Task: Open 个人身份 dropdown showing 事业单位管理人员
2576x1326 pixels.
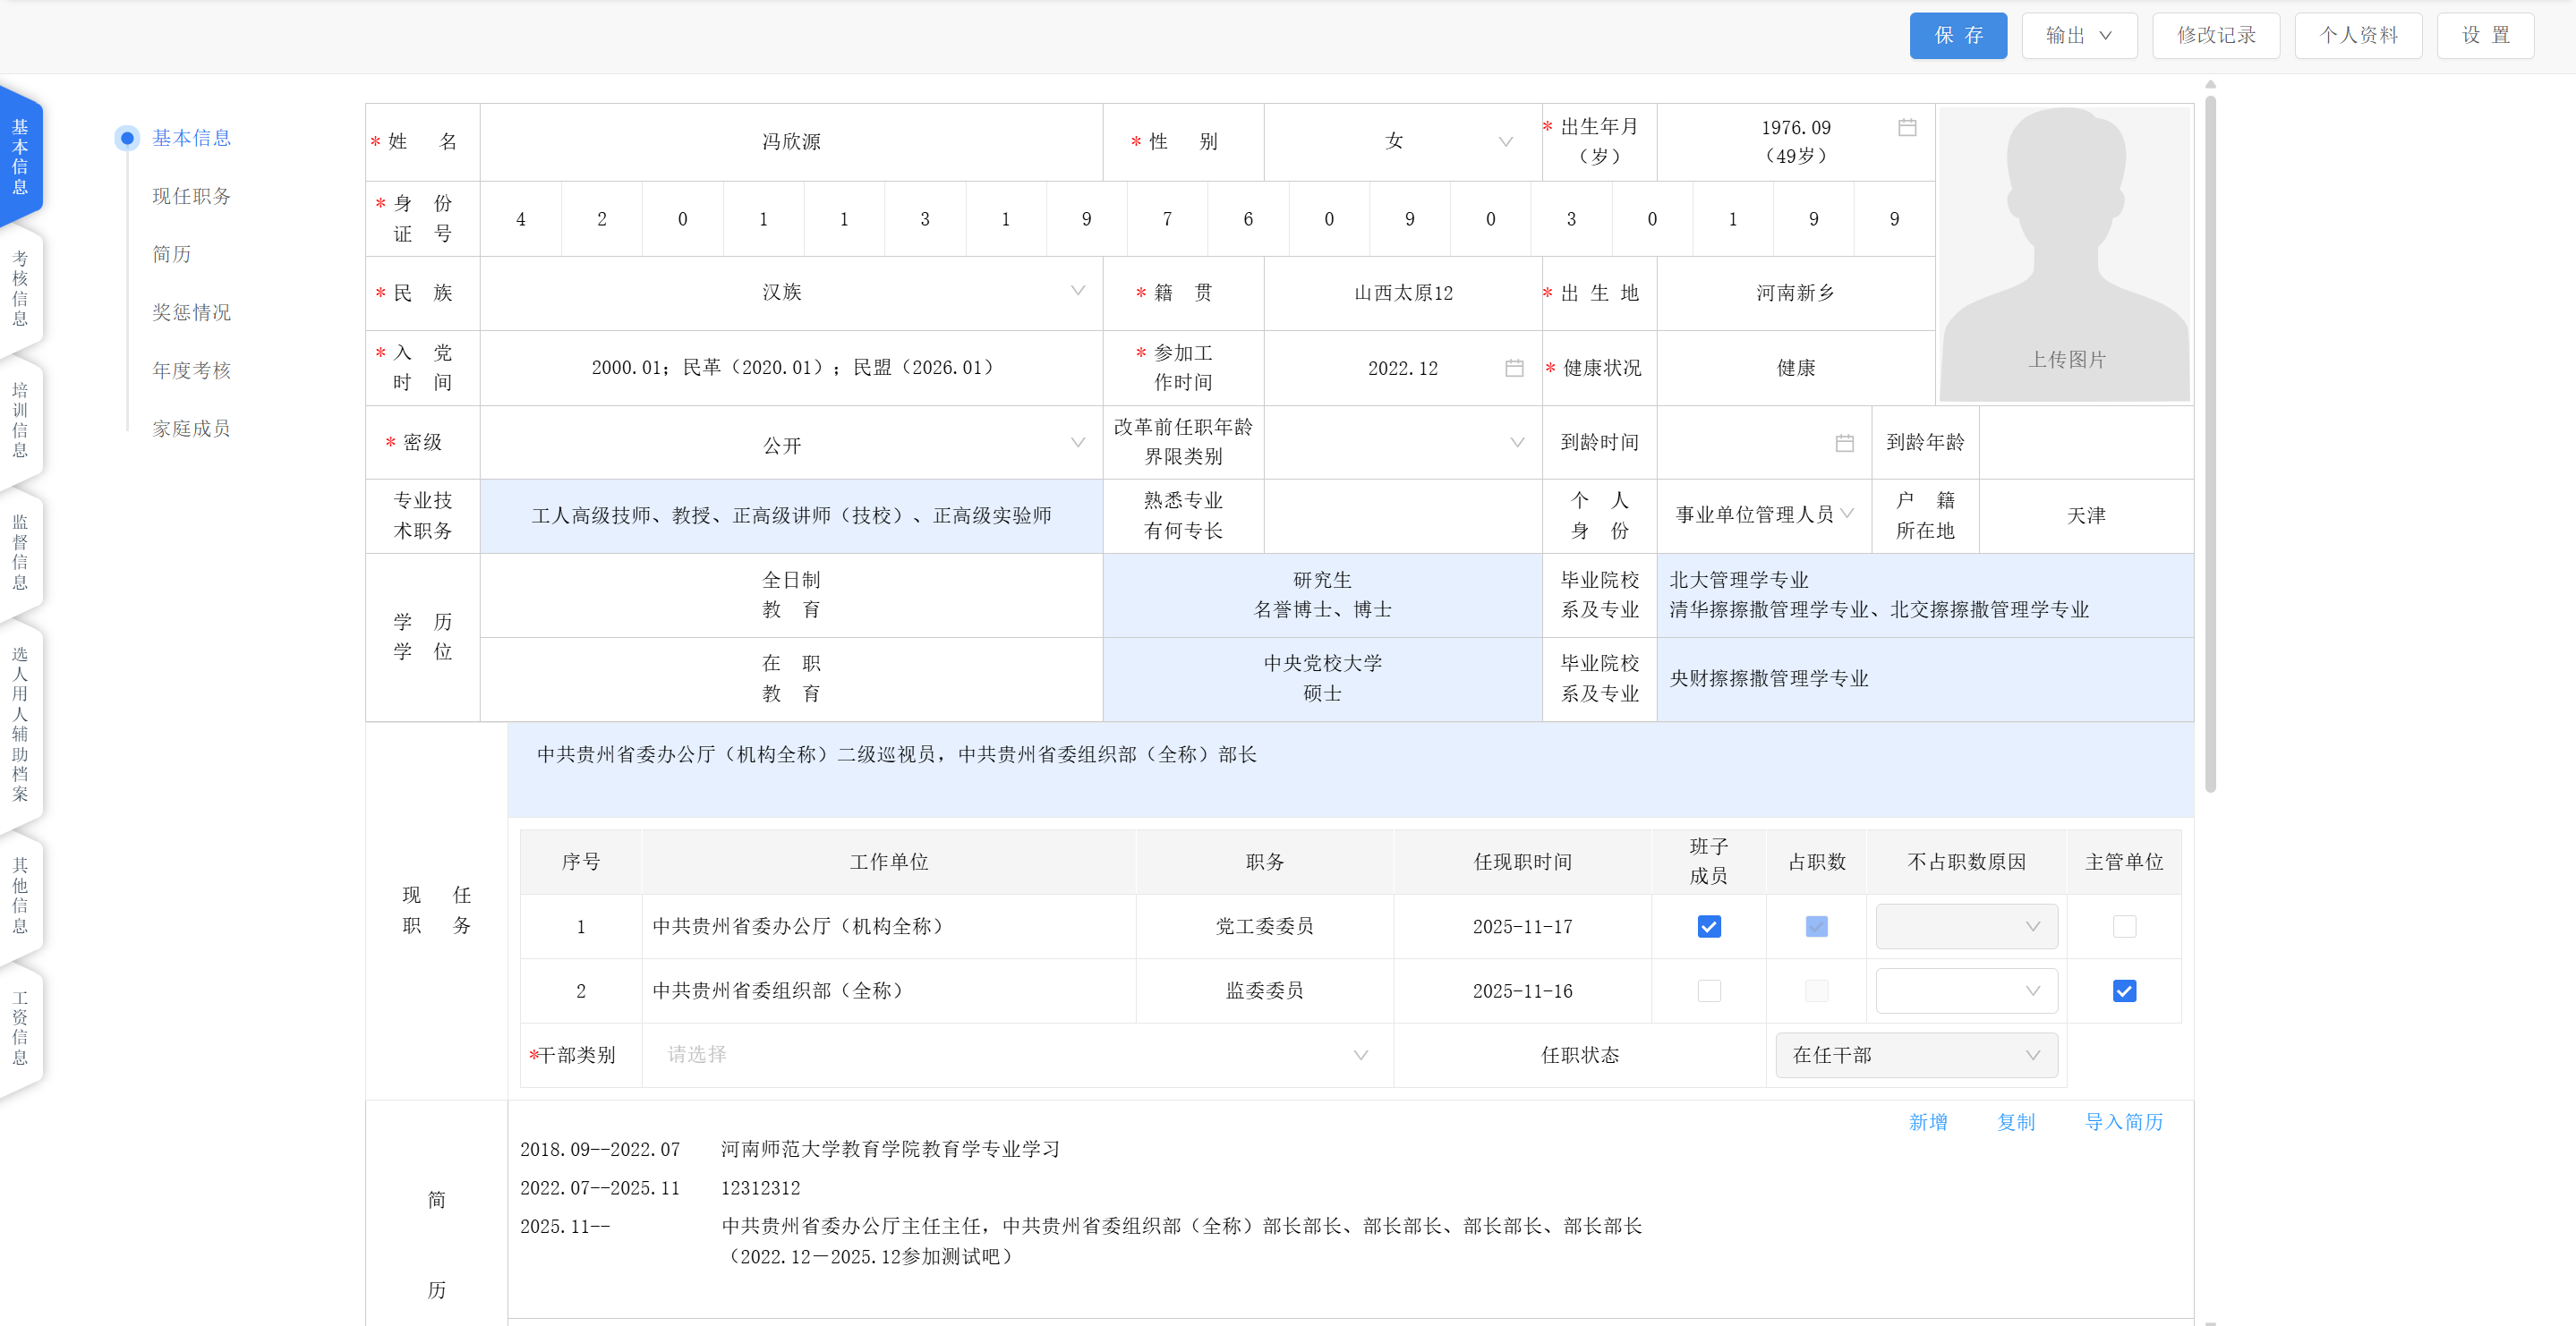Action: pos(1764,515)
